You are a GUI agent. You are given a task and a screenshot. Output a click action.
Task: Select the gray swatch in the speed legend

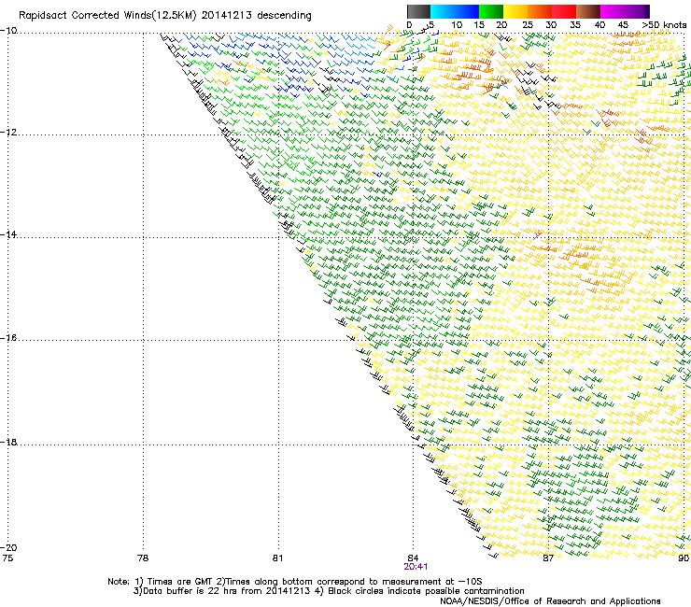[418, 11]
